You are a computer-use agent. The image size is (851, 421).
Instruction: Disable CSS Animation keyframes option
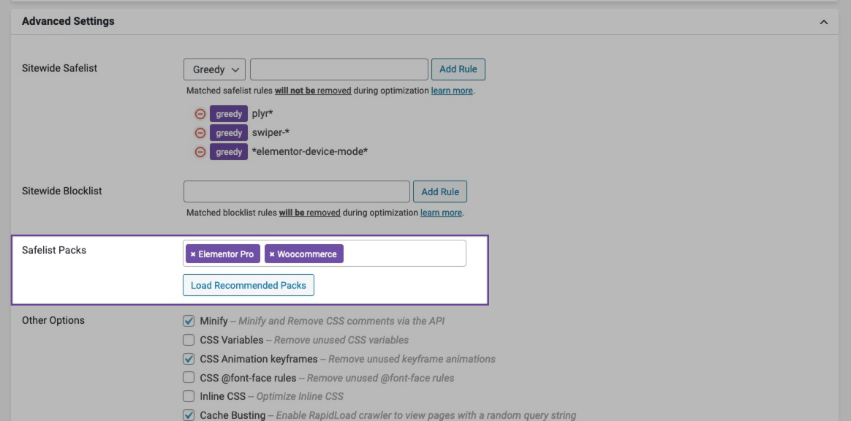point(189,359)
